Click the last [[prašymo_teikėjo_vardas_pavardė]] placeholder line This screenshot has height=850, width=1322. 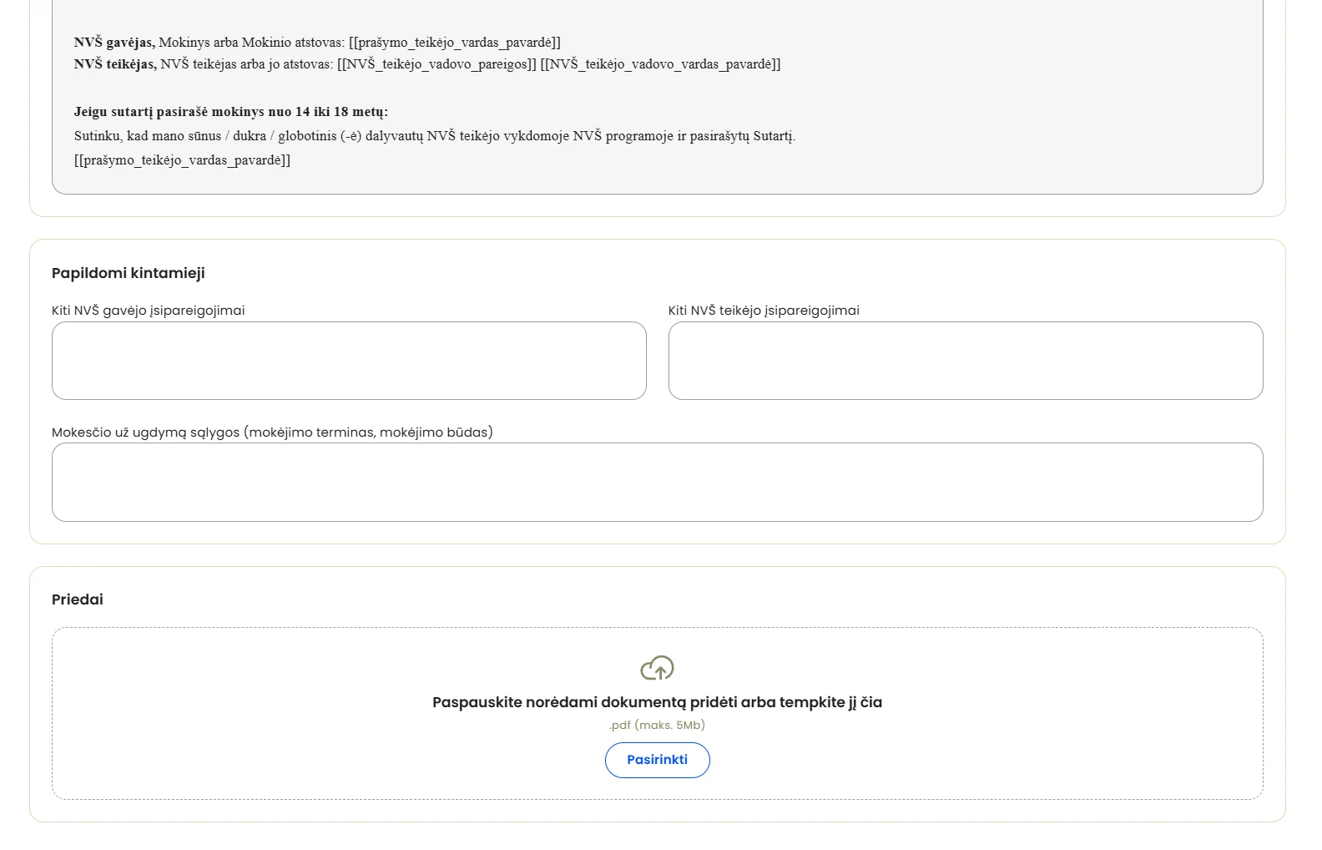pyautogui.click(x=182, y=160)
